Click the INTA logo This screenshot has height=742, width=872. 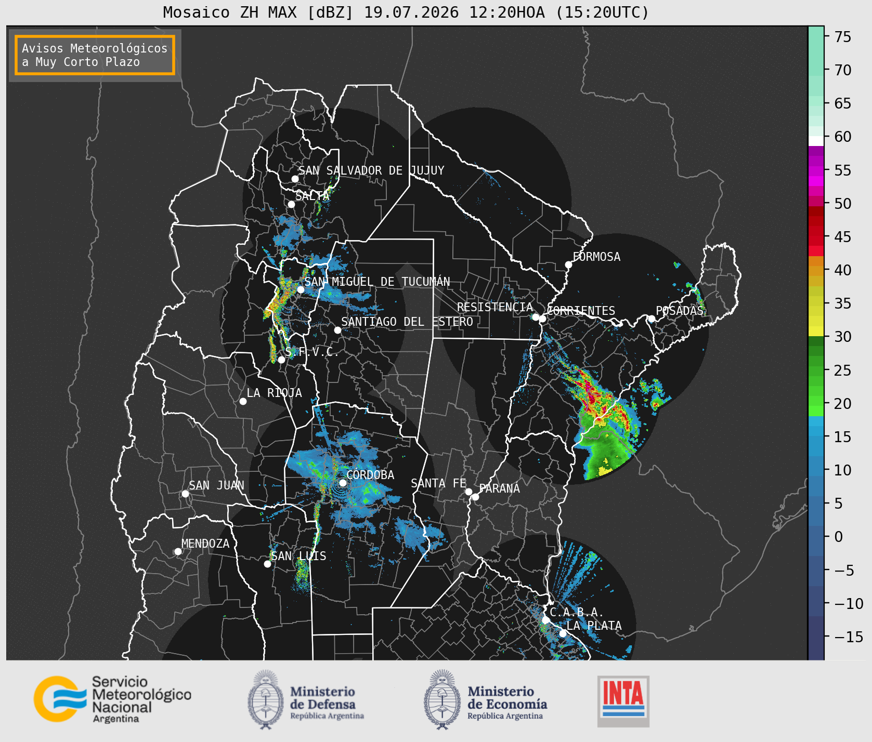(x=623, y=701)
